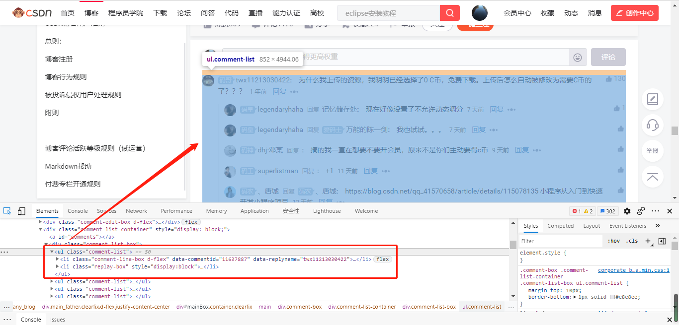Click the Styles Filter input
Viewport: 679px width, 325px height.
pos(561,241)
